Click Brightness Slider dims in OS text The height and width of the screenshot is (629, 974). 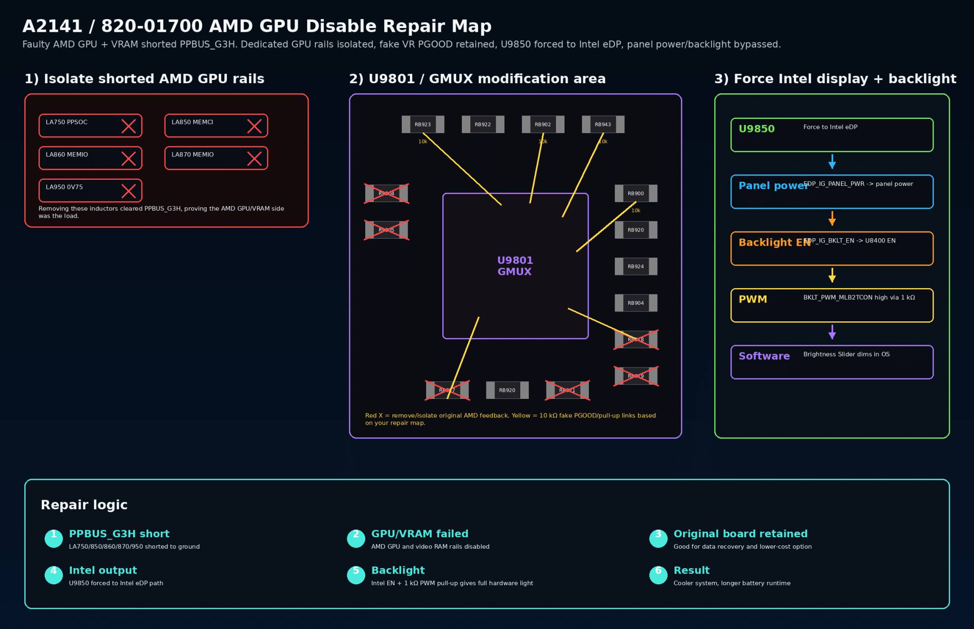tap(847, 354)
